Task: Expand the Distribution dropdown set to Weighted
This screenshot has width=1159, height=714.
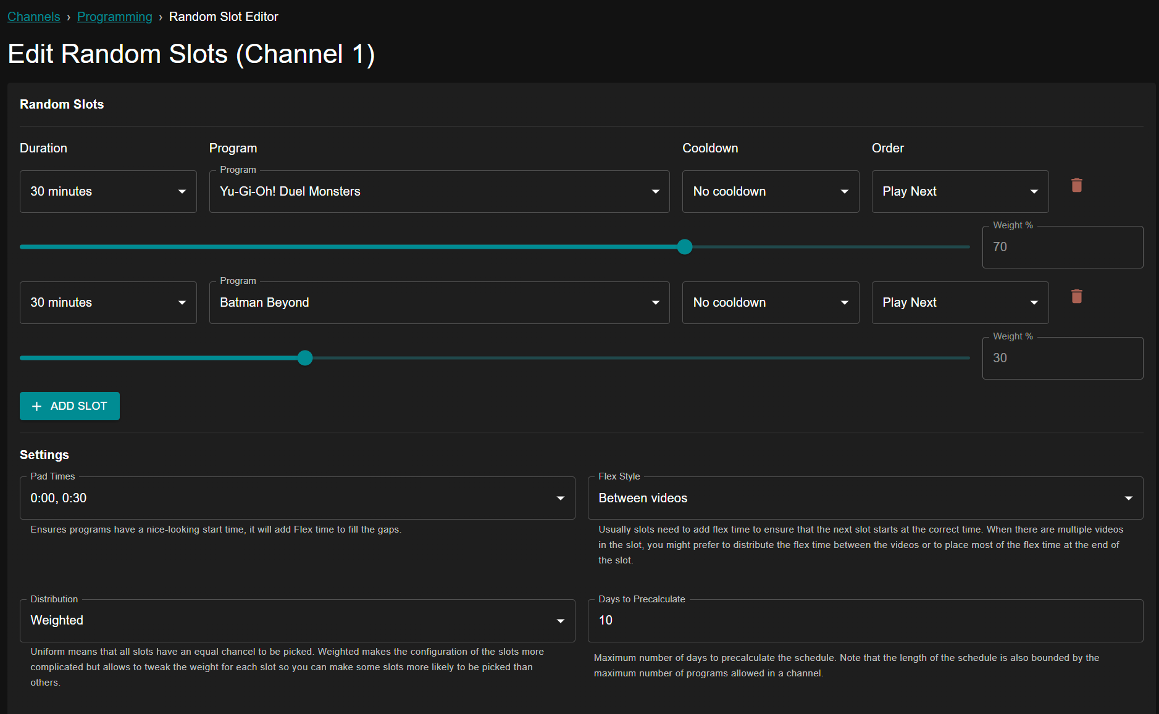Action: point(297,621)
